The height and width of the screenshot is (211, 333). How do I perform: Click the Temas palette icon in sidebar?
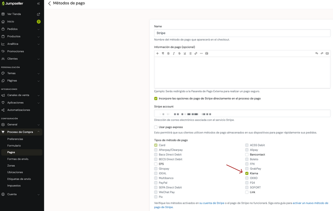pos(3,73)
